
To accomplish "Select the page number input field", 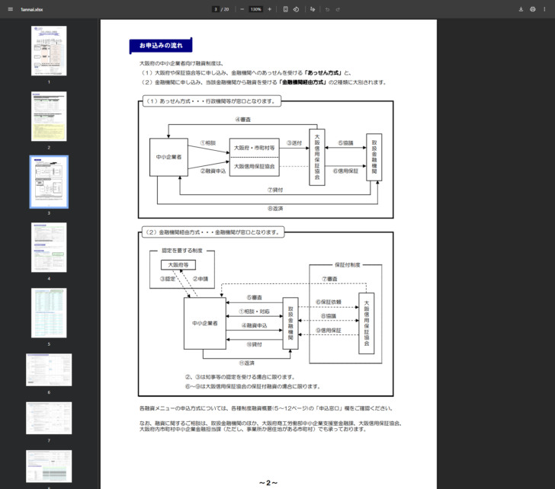I will coord(216,9).
